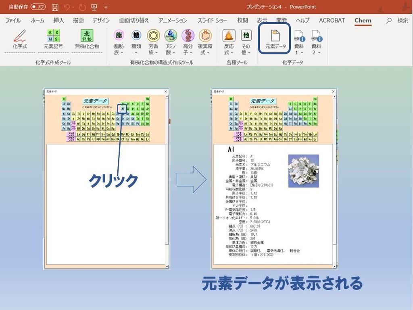Start slideshow from beginning icon in title bar
The width and height of the screenshot is (413, 310).
click(94, 7)
